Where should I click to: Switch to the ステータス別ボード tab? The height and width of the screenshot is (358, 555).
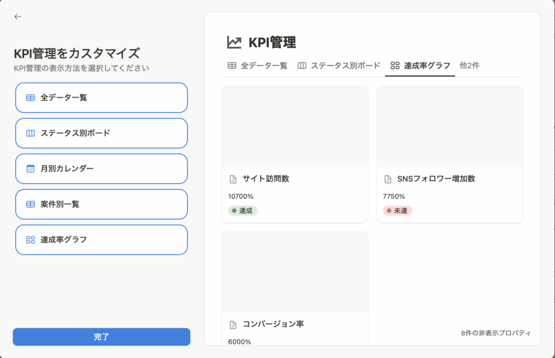339,66
